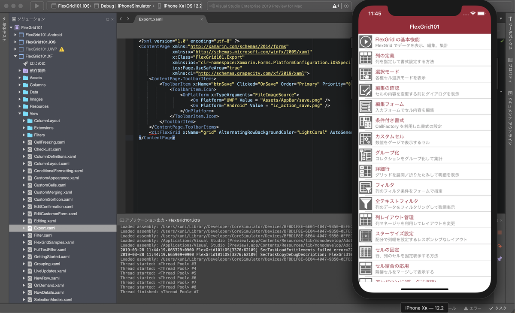Open the FlexGrid 基本機能 play icon in simulator
Screen dimensions: 515x313
tap(366, 42)
